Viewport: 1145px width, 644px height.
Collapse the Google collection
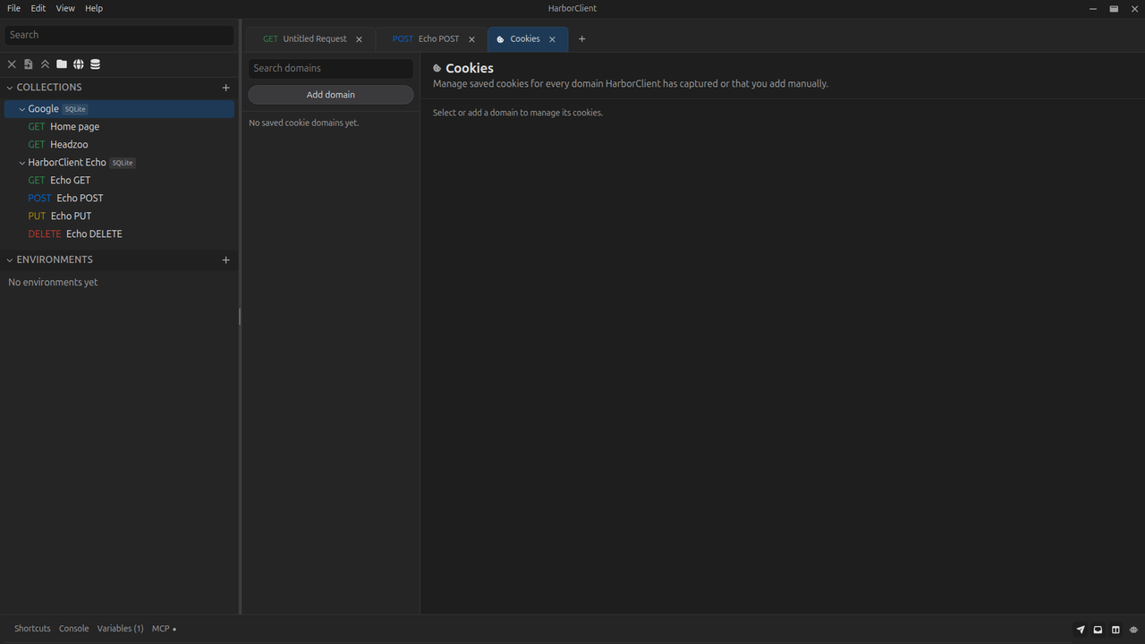tap(22, 109)
